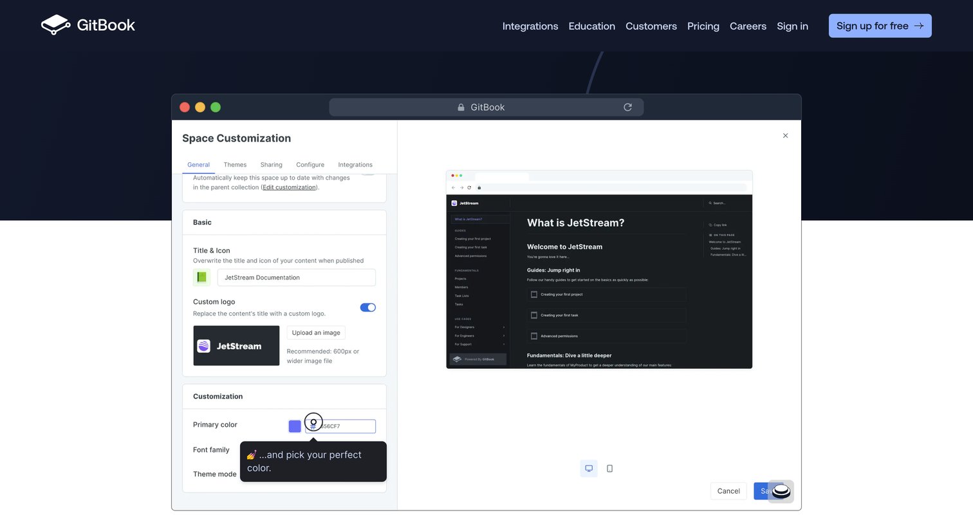Click the Copy link icon in the preview
973x524 pixels.
710,225
